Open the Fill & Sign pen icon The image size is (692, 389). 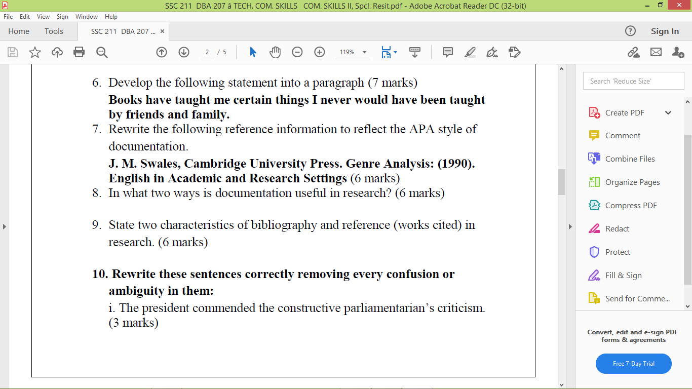(491, 52)
